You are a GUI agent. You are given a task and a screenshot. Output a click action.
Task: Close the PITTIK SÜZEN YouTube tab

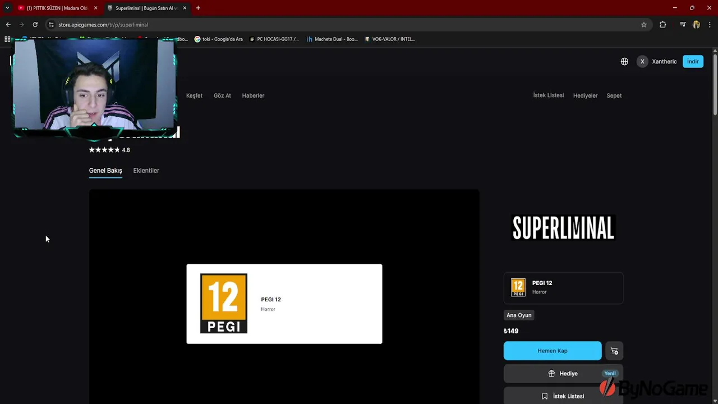[x=95, y=8]
